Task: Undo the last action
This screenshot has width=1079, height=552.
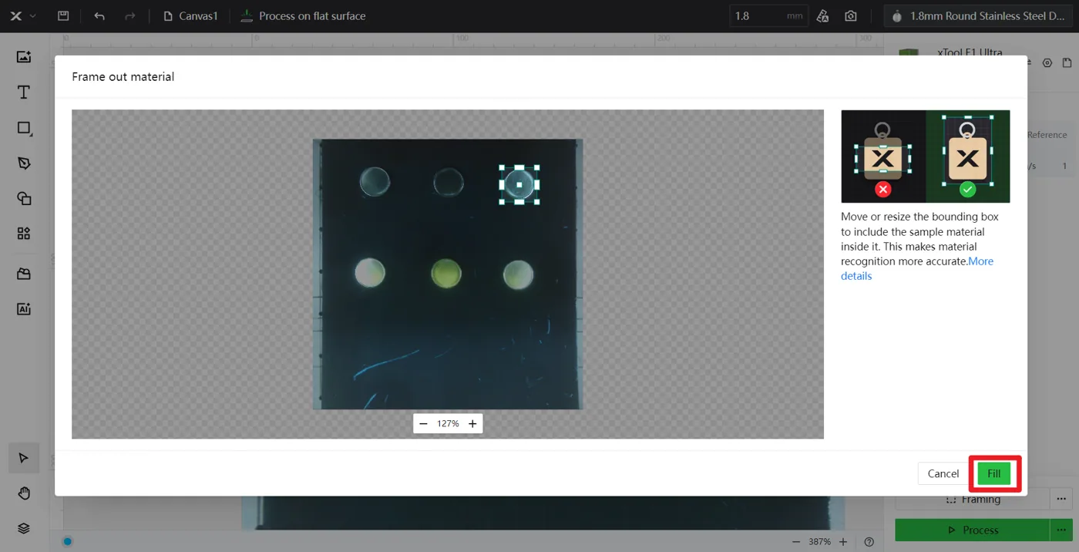Action: (99, 16)
